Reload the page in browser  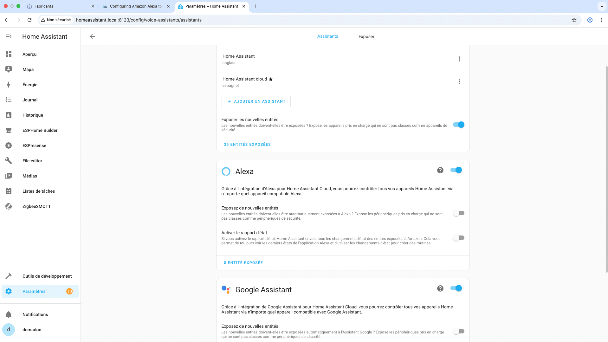pos(29,20)
